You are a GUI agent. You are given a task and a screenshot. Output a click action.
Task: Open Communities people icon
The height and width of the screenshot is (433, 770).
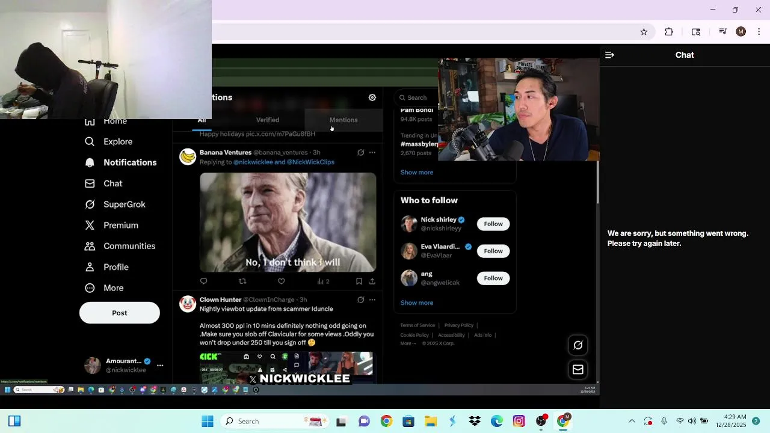(x=90, y=246)
